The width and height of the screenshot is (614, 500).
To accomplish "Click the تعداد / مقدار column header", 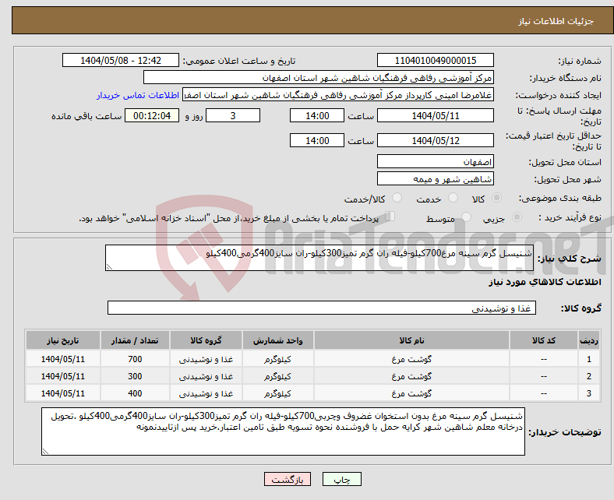I will click(135, 340).
